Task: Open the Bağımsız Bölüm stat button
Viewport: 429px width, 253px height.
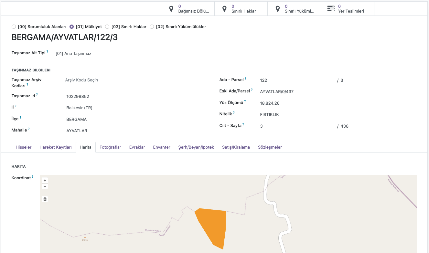Action: [x=188, y=9]
